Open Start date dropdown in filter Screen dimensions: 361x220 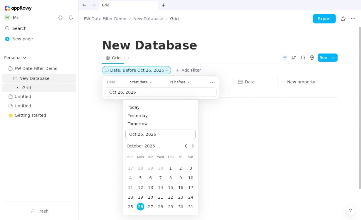point(141,82)
